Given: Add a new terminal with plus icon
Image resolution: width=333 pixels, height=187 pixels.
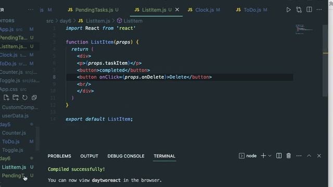Looking at the screenshot, I should [263, 156].
